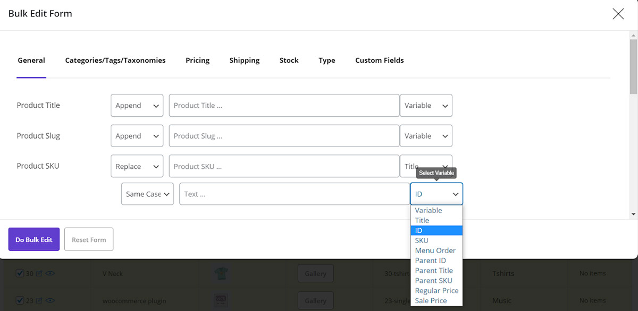Switch to the Pricing tab
The width and height of the screenshot is (638, 311).
197,61
